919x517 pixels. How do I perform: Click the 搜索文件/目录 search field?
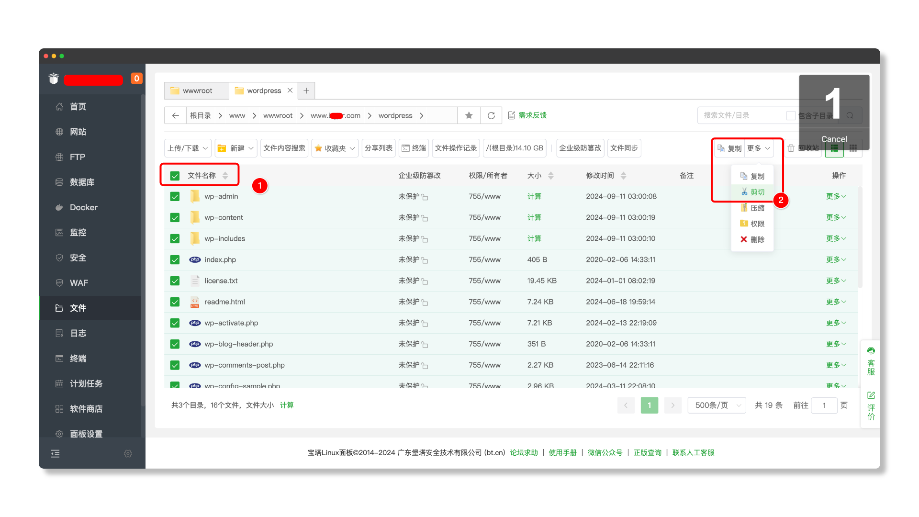pyautogui.click(x=742, y=115)
